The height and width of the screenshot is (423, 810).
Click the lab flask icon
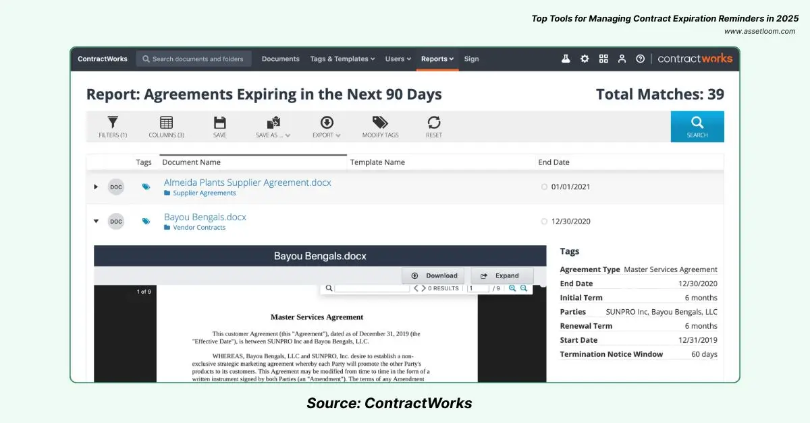point(566,59)
